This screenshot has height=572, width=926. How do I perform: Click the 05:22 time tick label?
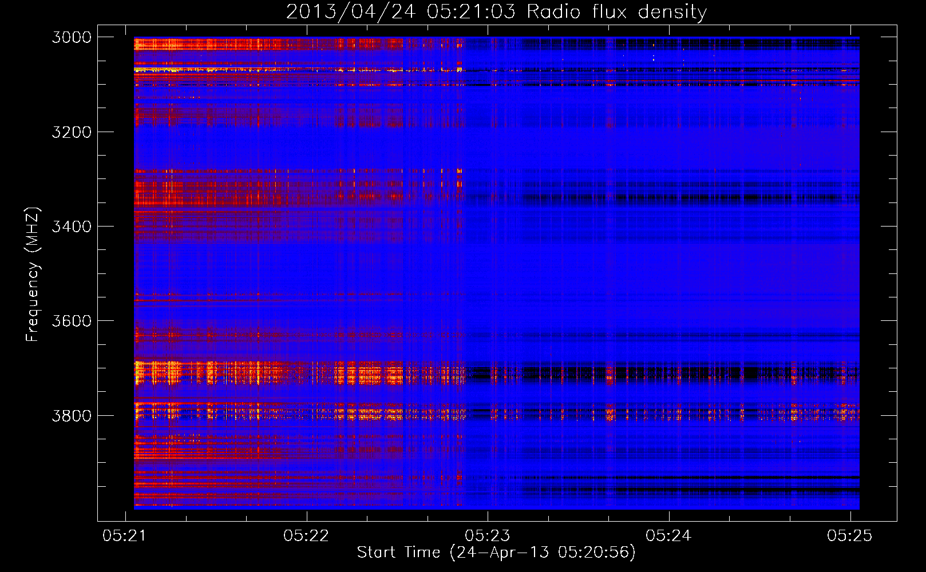(x=306, y=535)
